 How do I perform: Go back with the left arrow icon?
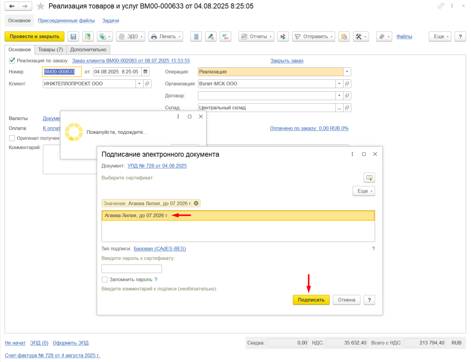pyautogui.click(x=12, y=6)
